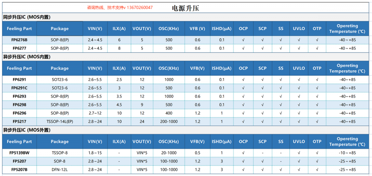Click FP5139BW's VFB value 0.5

click(198, 153)
